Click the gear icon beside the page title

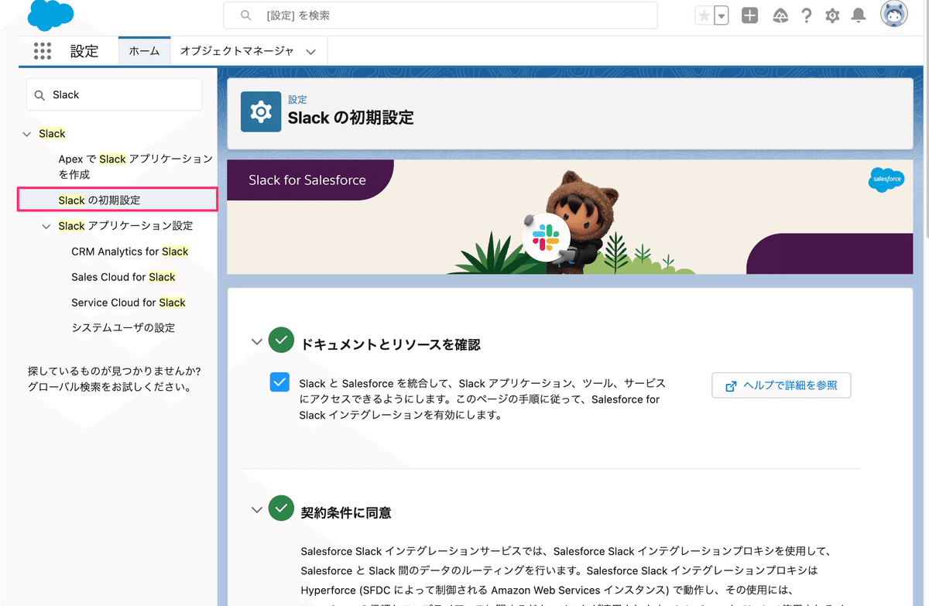point(261,111)
